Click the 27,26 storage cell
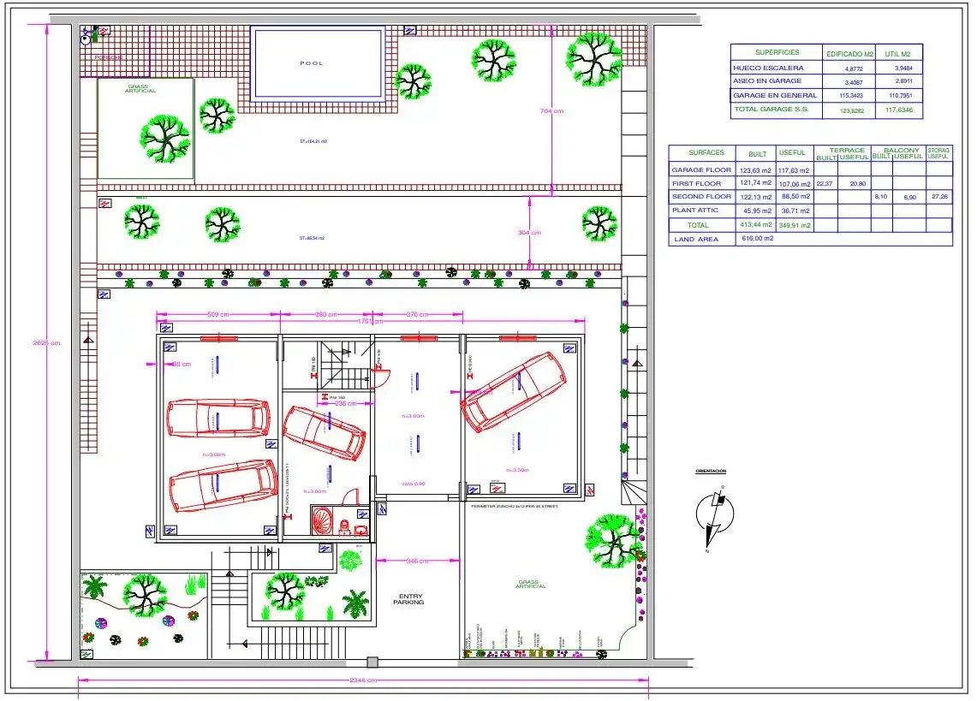 939,196
